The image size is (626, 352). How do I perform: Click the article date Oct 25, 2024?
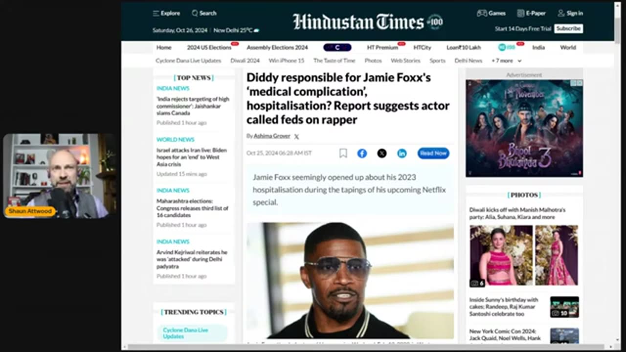(x=279, y=153)
